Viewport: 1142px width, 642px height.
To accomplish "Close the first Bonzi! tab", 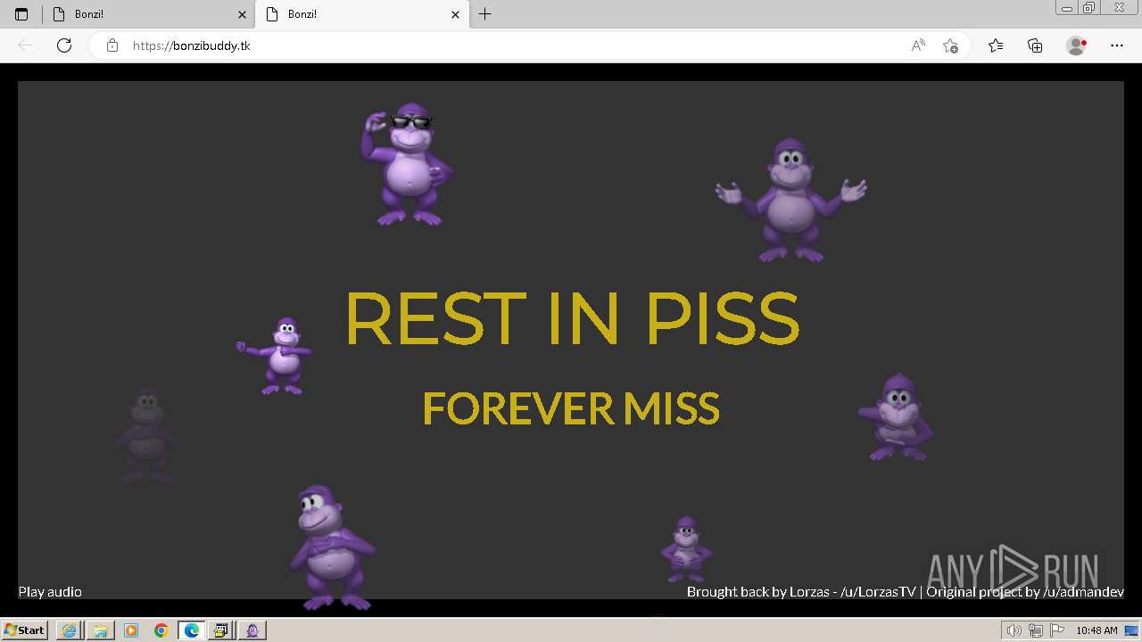I will [x=242, y=14].
